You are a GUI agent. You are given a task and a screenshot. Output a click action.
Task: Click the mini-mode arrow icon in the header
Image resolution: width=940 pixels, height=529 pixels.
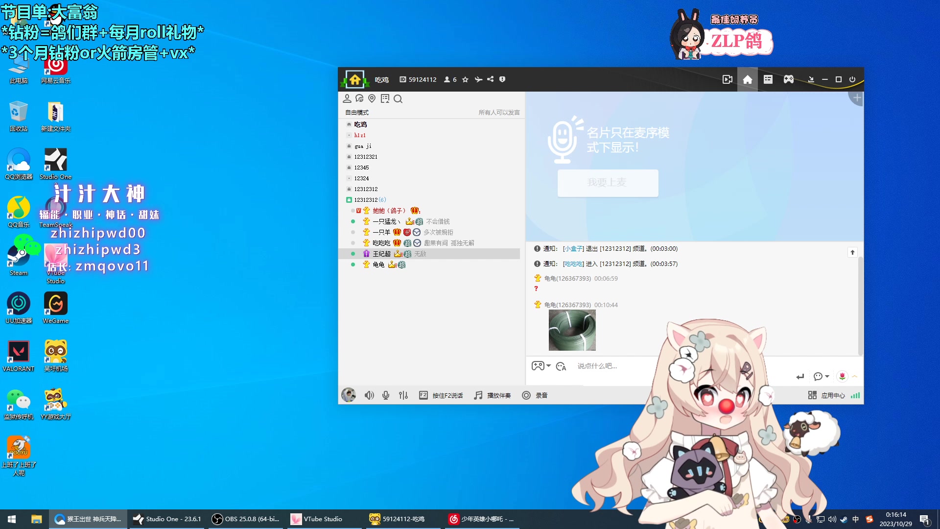click(x=811, y=79)
